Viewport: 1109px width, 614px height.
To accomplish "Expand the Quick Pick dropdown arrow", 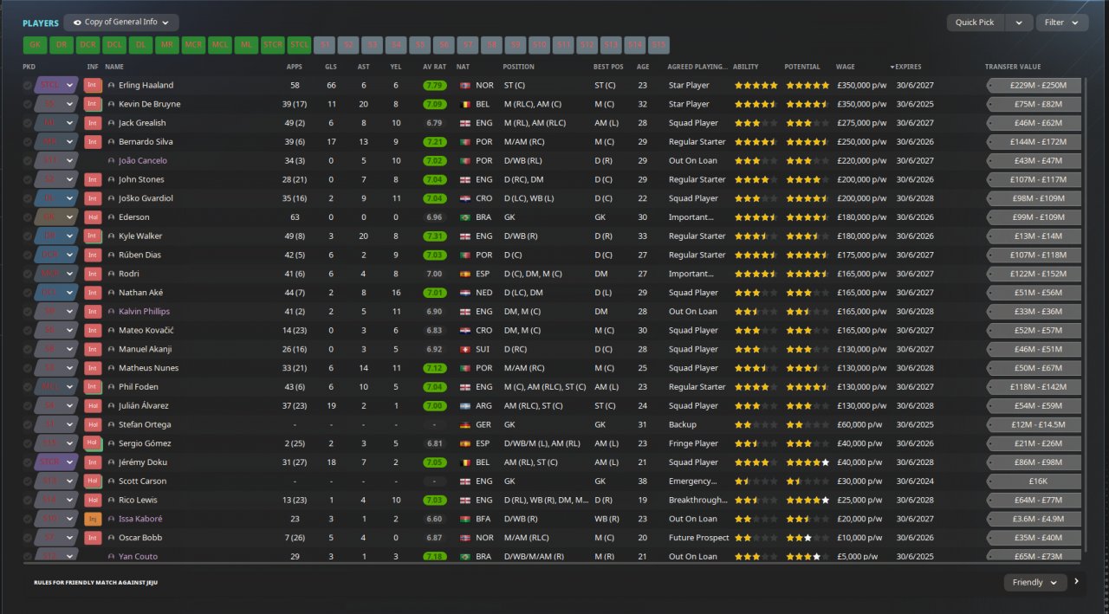I will point(1020,23).
